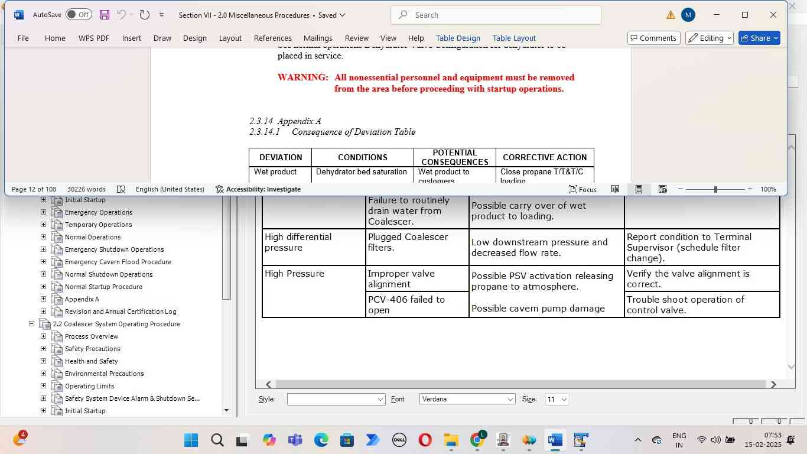Open Customize Quick Access Toolbar dropdown
Screen dimensions: 807x454
tap(161, 15)
